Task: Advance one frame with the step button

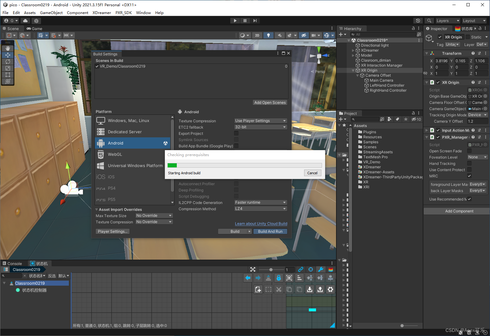Action: (x=255, y=21)
